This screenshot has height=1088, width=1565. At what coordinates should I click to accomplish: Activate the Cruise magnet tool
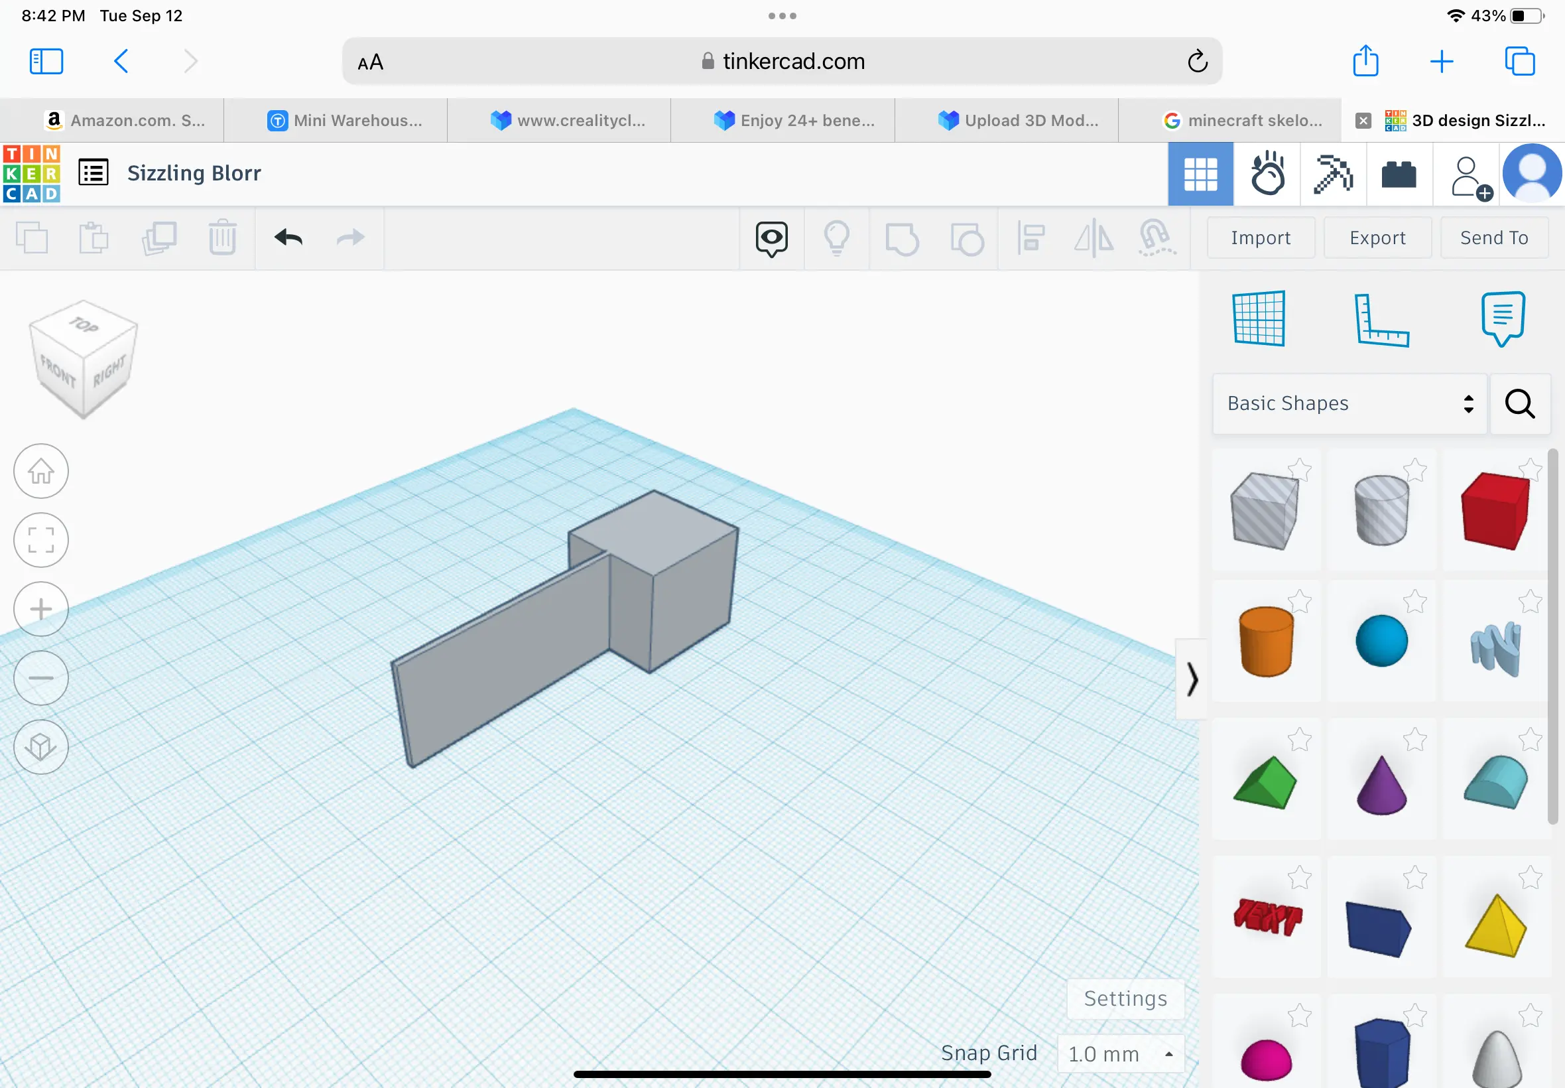point(1157,238)
